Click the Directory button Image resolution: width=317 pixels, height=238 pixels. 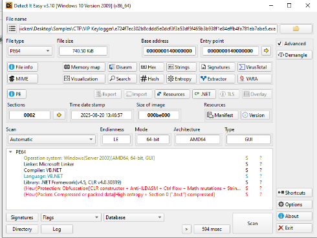(x=22, y=229)
